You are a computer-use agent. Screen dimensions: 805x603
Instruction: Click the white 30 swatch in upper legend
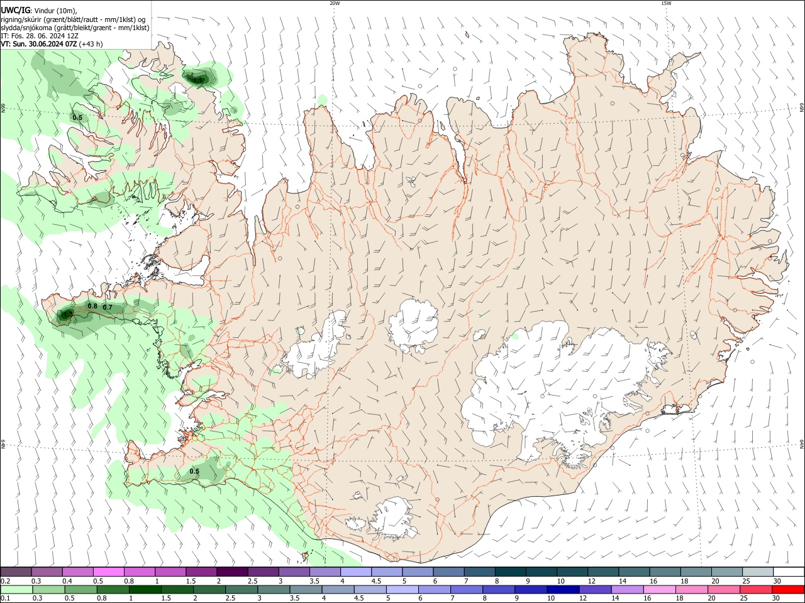[x=789, y=572]
